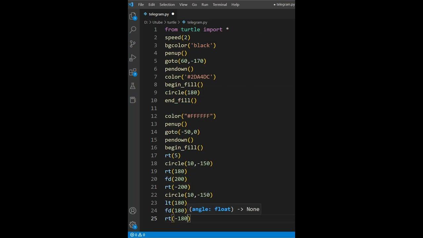423x238 pixels.
Task: Open the Terminal menu
Action: [220, 5]
